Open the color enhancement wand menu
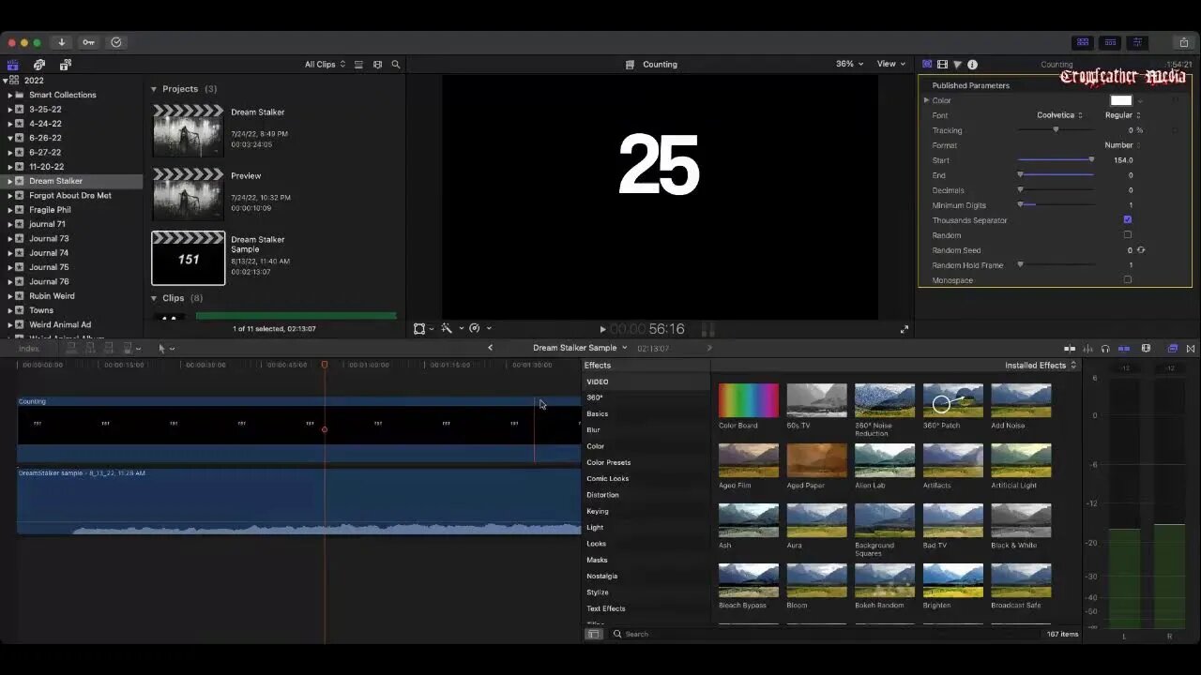Screen dimensions: 1201x675 (x=450, y=329)
